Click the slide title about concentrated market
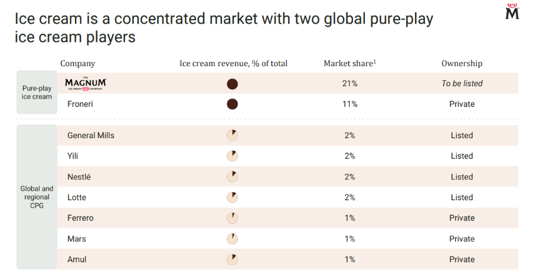The image size is (533, 277). pos(224,28)
